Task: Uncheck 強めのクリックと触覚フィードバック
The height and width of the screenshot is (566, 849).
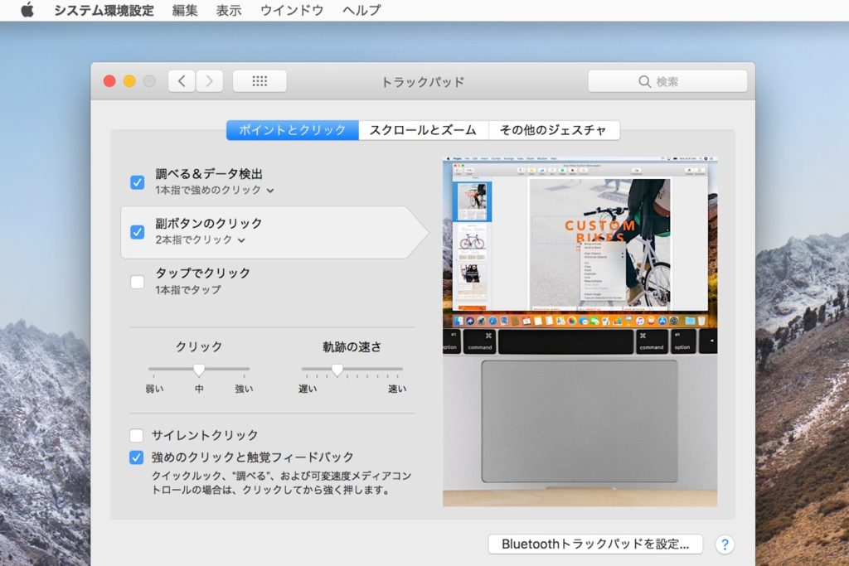Action: (x=137, y=457)
